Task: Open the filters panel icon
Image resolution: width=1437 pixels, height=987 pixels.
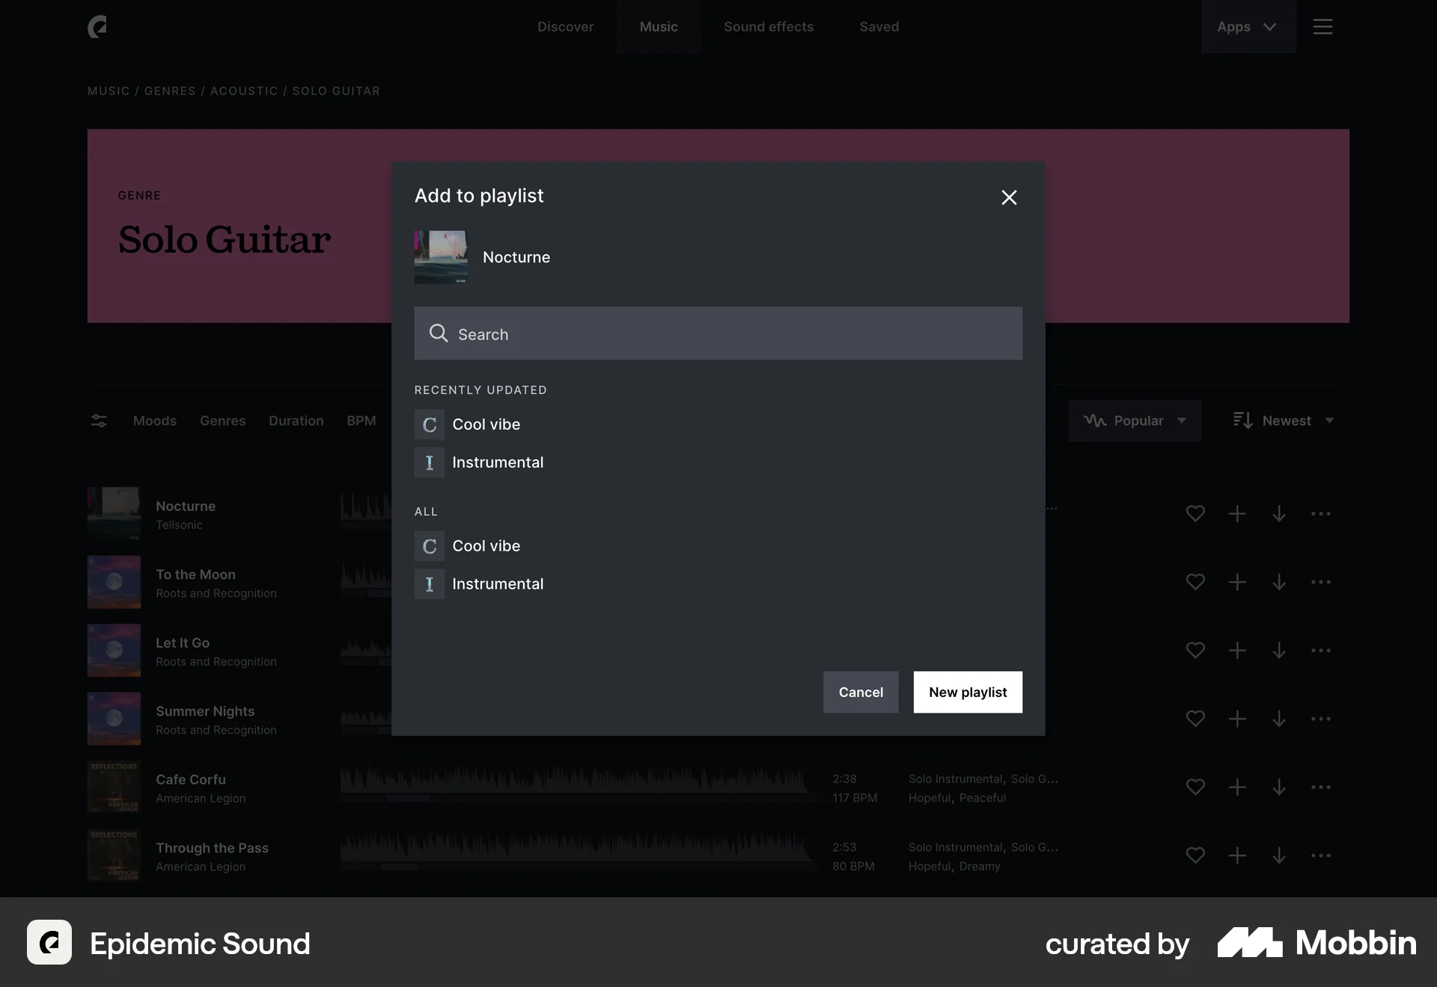Action: (x=98, y=420)
